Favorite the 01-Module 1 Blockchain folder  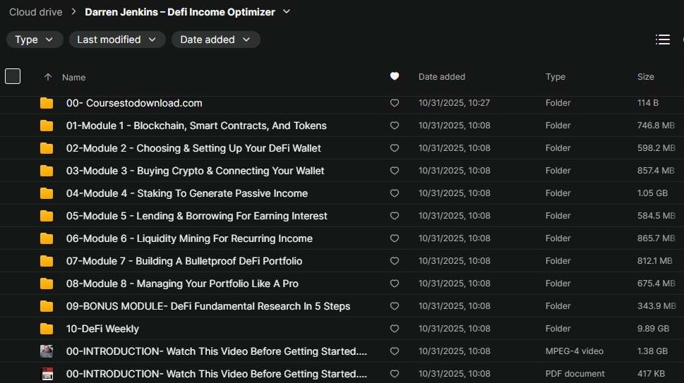coord(395,126)
